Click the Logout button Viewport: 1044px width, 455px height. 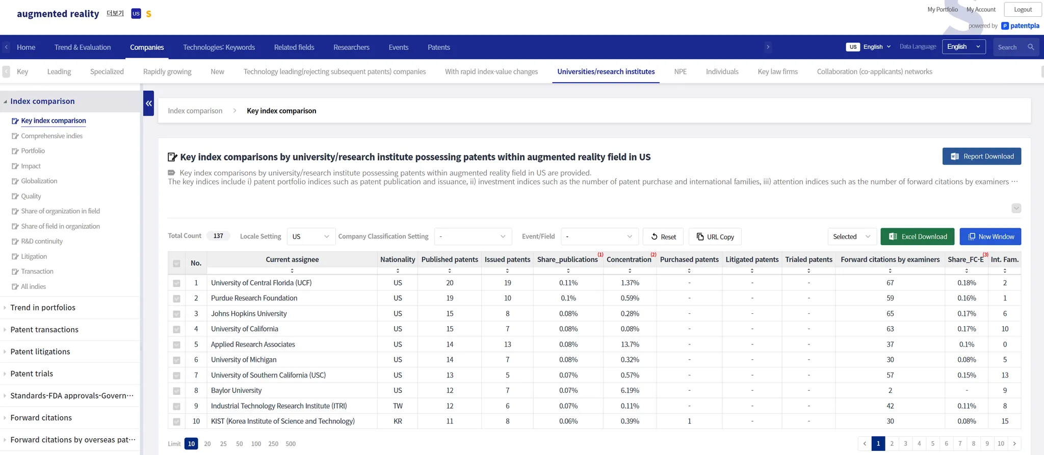(1023, 9)
